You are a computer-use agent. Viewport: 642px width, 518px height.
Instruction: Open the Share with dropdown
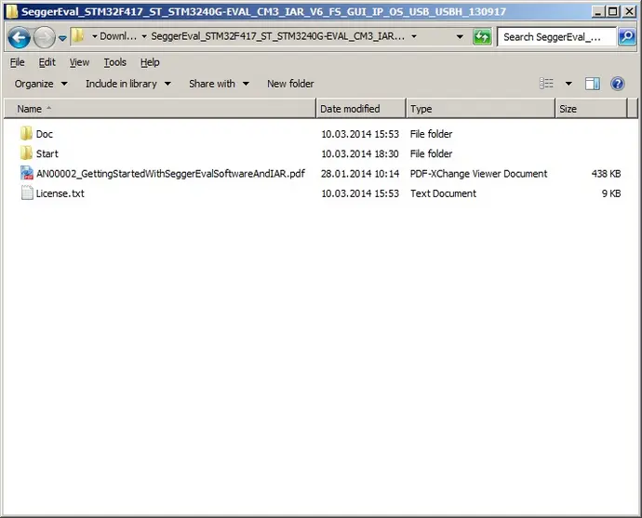(219, 84)
